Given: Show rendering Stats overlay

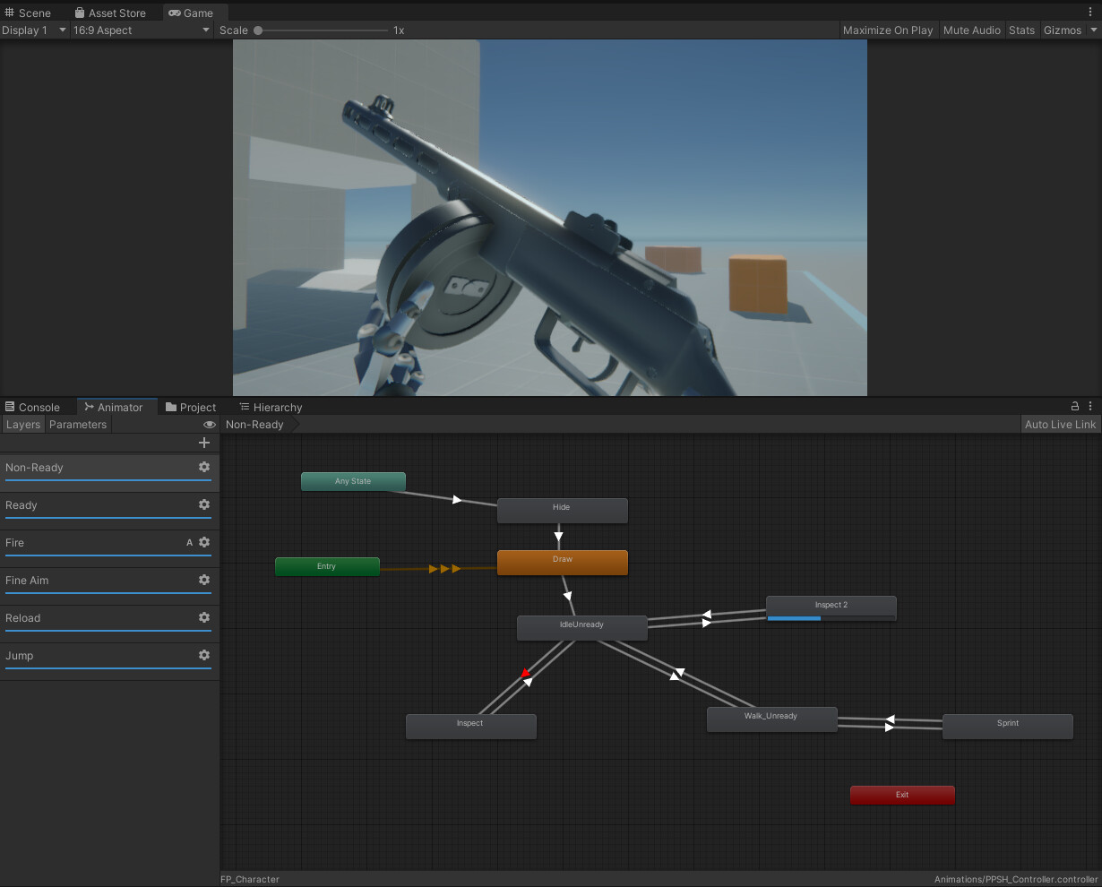Looking at the screenshot, I should [x=1022, y=30].
